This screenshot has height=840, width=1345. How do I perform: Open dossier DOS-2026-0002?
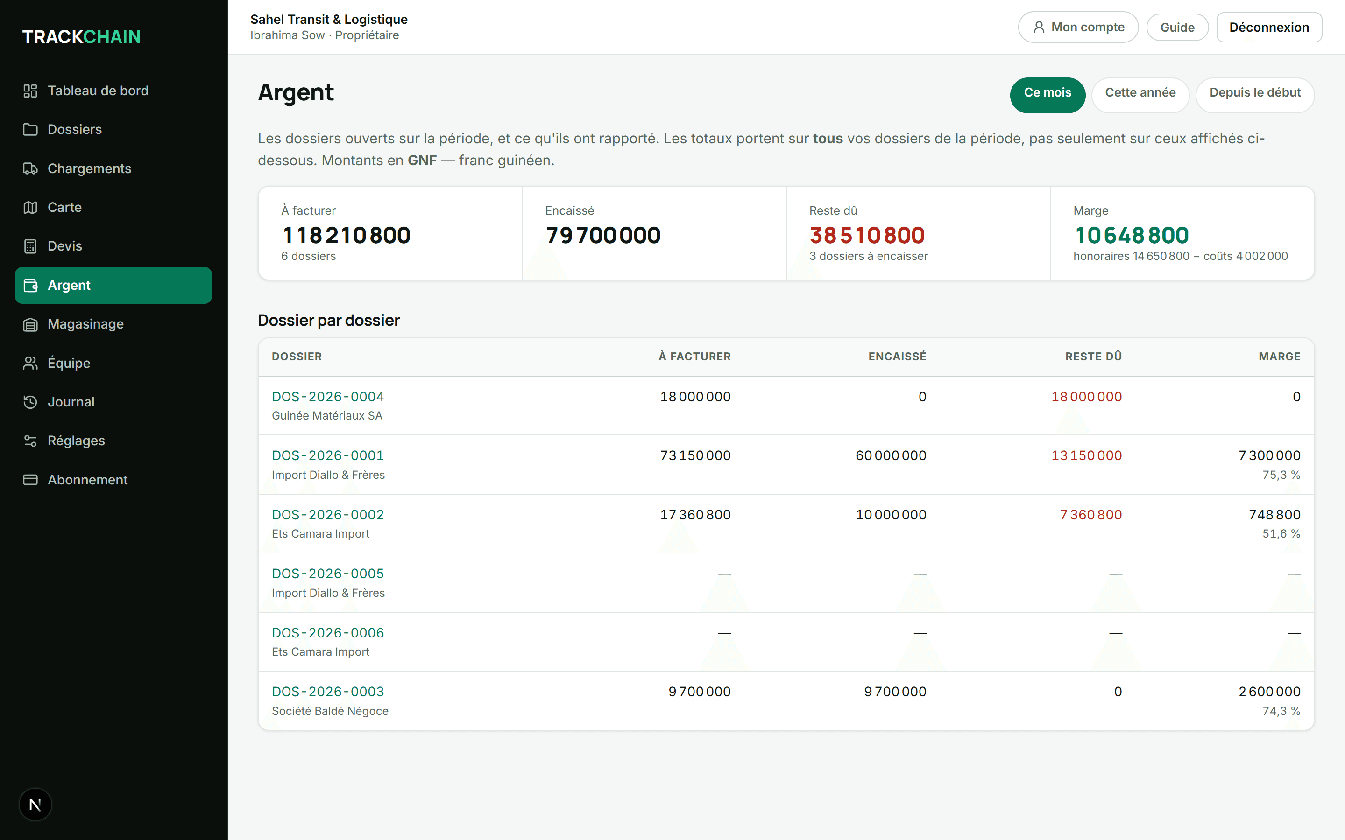[x=328, y=514]
